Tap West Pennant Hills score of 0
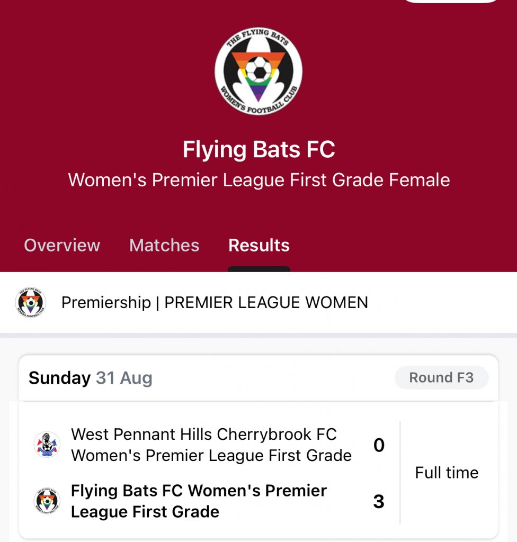Viewport: 517px width, 542px height. point(379,445)
